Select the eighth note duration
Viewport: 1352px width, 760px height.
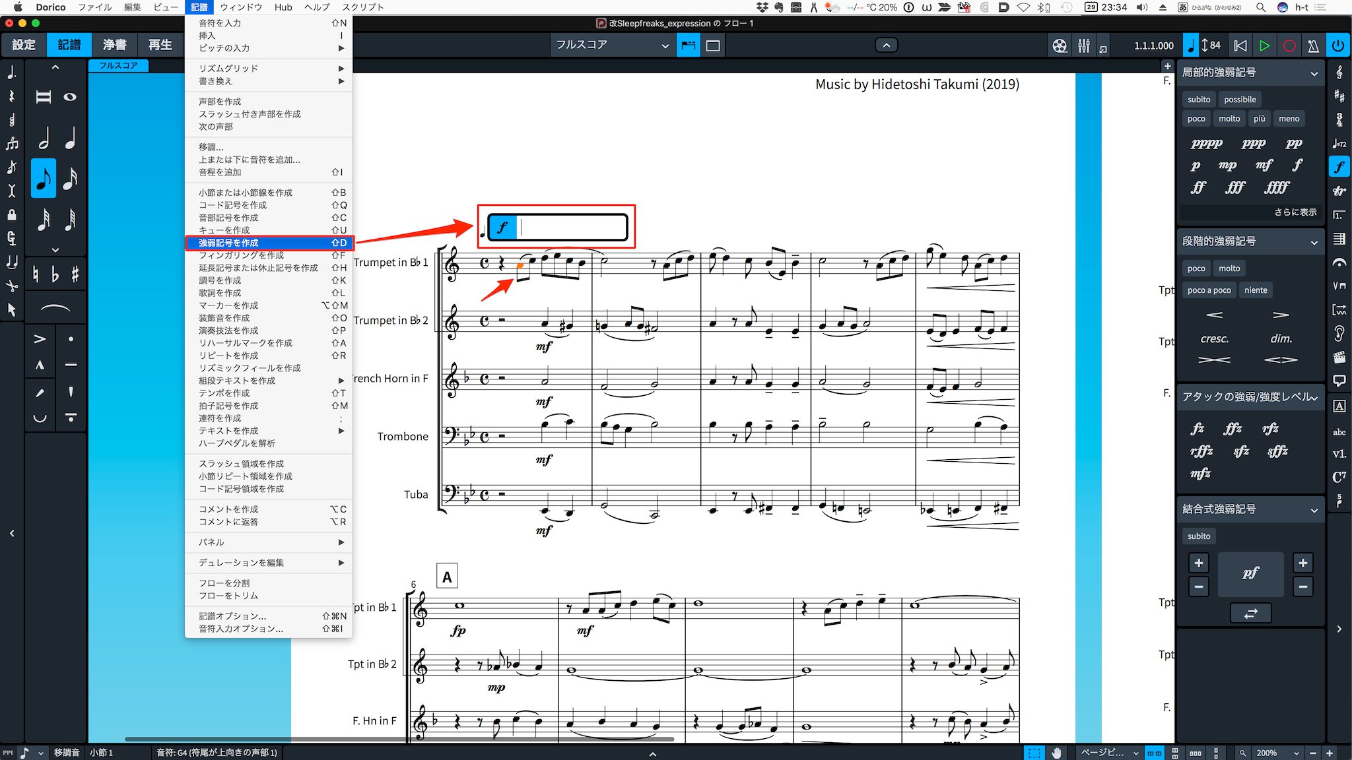coord(44,178)
